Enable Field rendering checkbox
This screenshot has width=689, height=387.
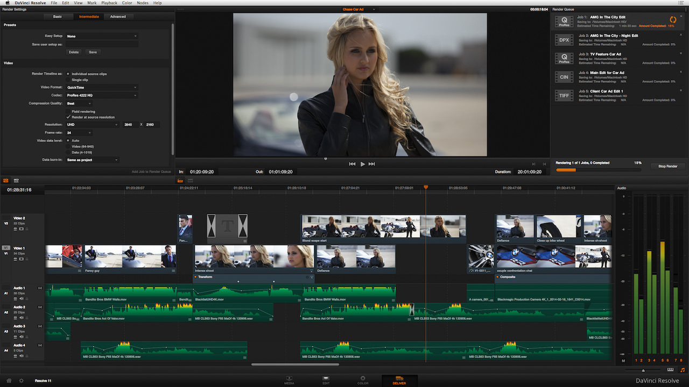tap(68, 111)
